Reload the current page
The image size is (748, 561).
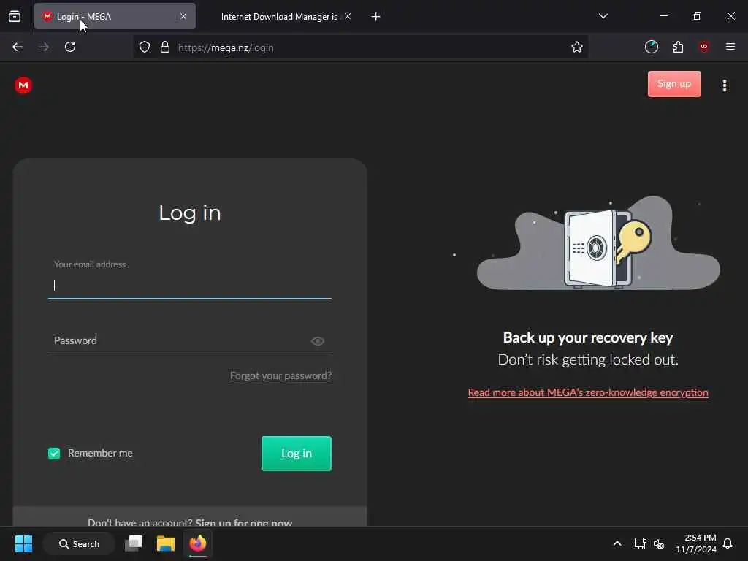coord(70,47)
